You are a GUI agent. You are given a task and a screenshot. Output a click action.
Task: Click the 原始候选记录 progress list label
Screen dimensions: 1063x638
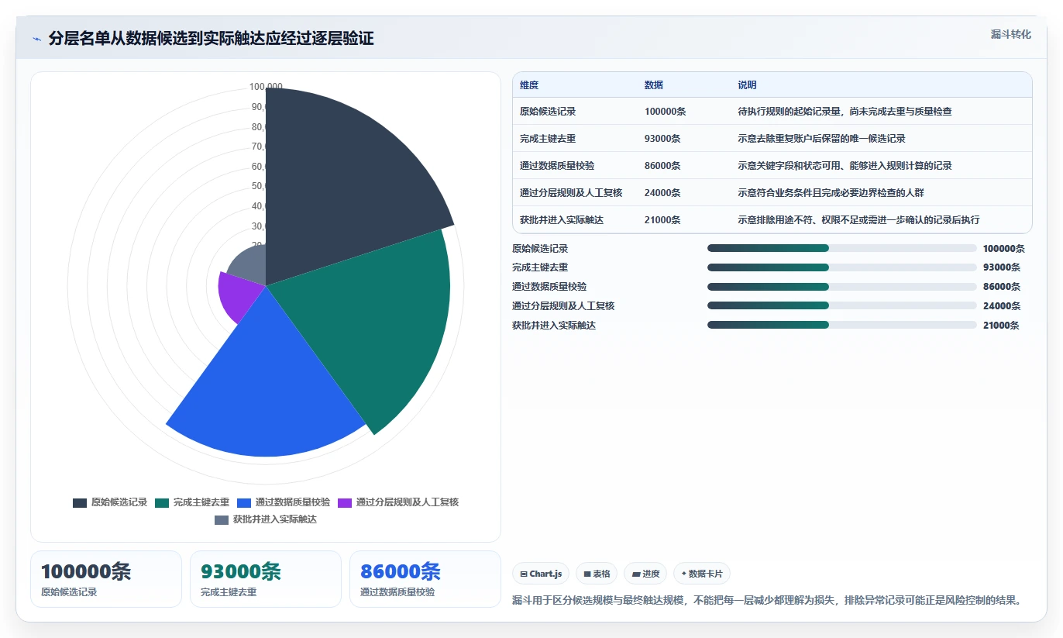pyautogui.click(x=540, y=249)
